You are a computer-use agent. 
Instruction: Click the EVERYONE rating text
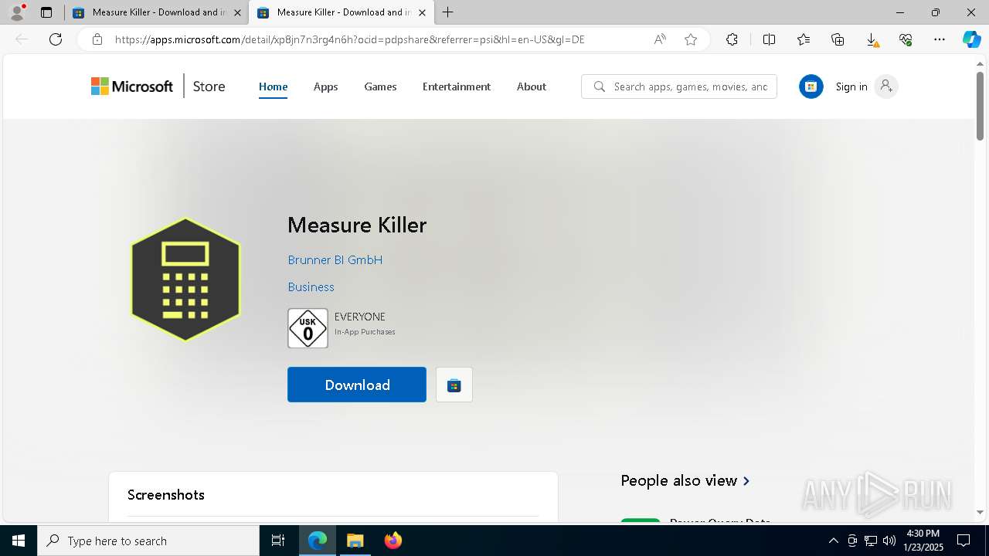click(360, 317)
